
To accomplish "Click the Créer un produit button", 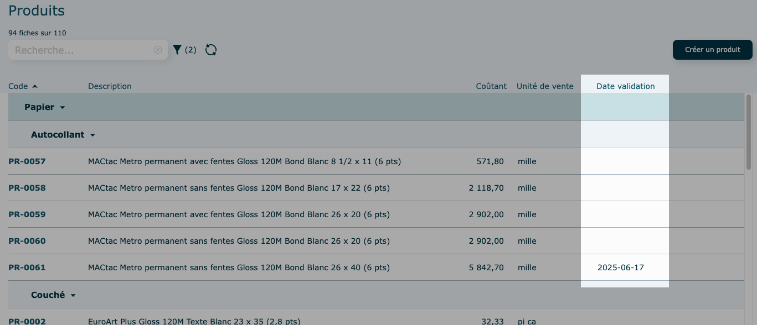I will click(712, 50).
